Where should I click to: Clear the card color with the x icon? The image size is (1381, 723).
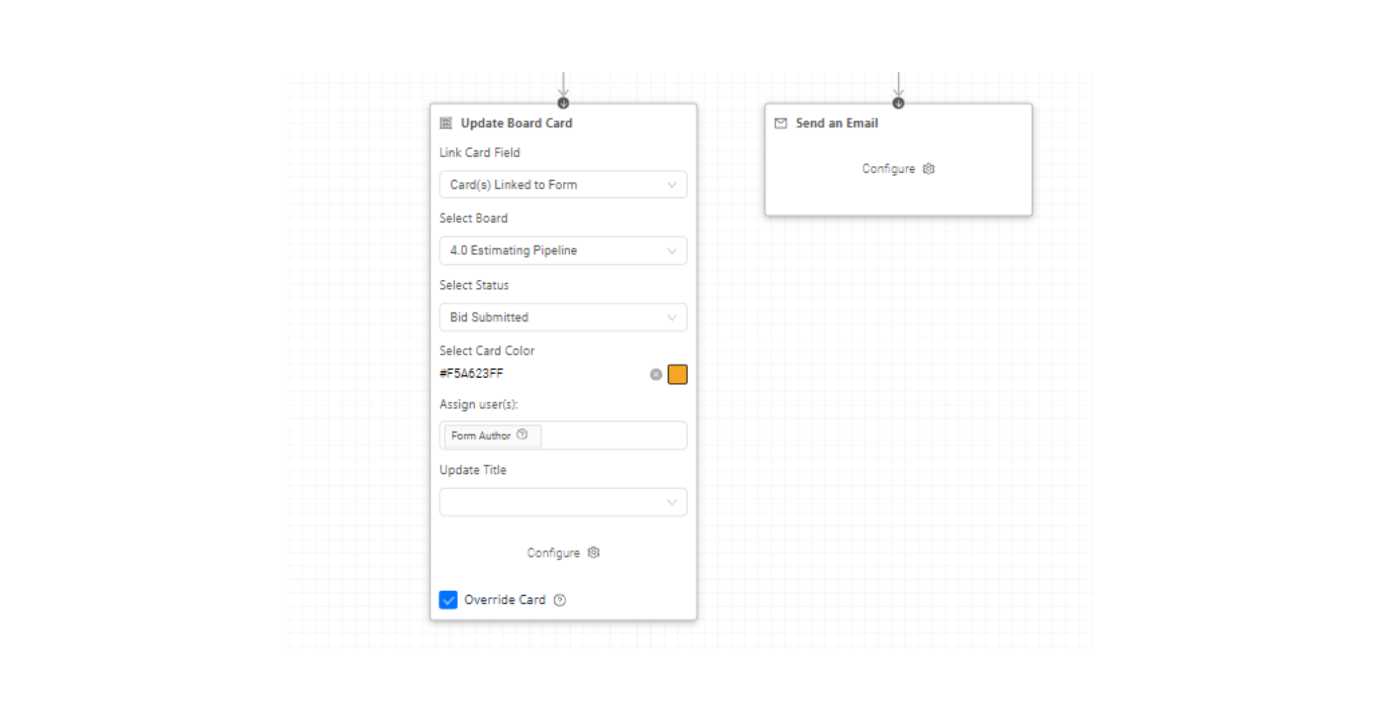tap(656, 375)
